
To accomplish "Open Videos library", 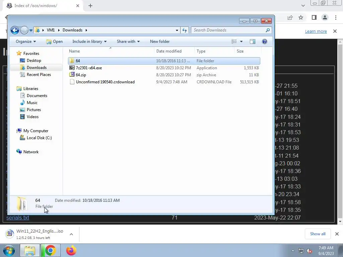I will point(32,117).
